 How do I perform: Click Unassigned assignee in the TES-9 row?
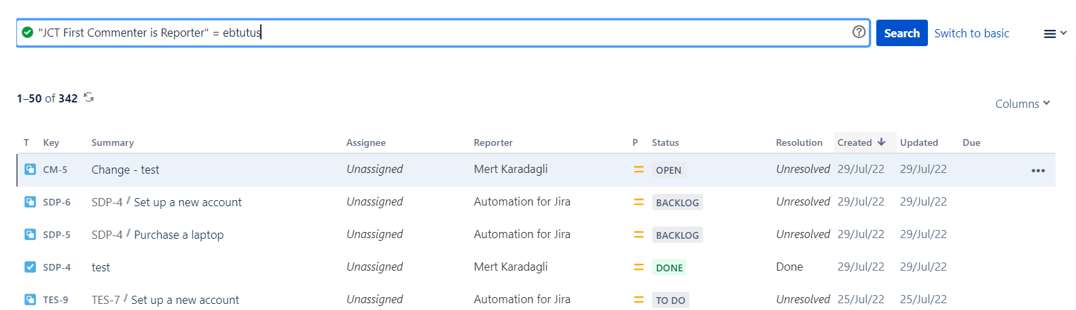[374, 299]
